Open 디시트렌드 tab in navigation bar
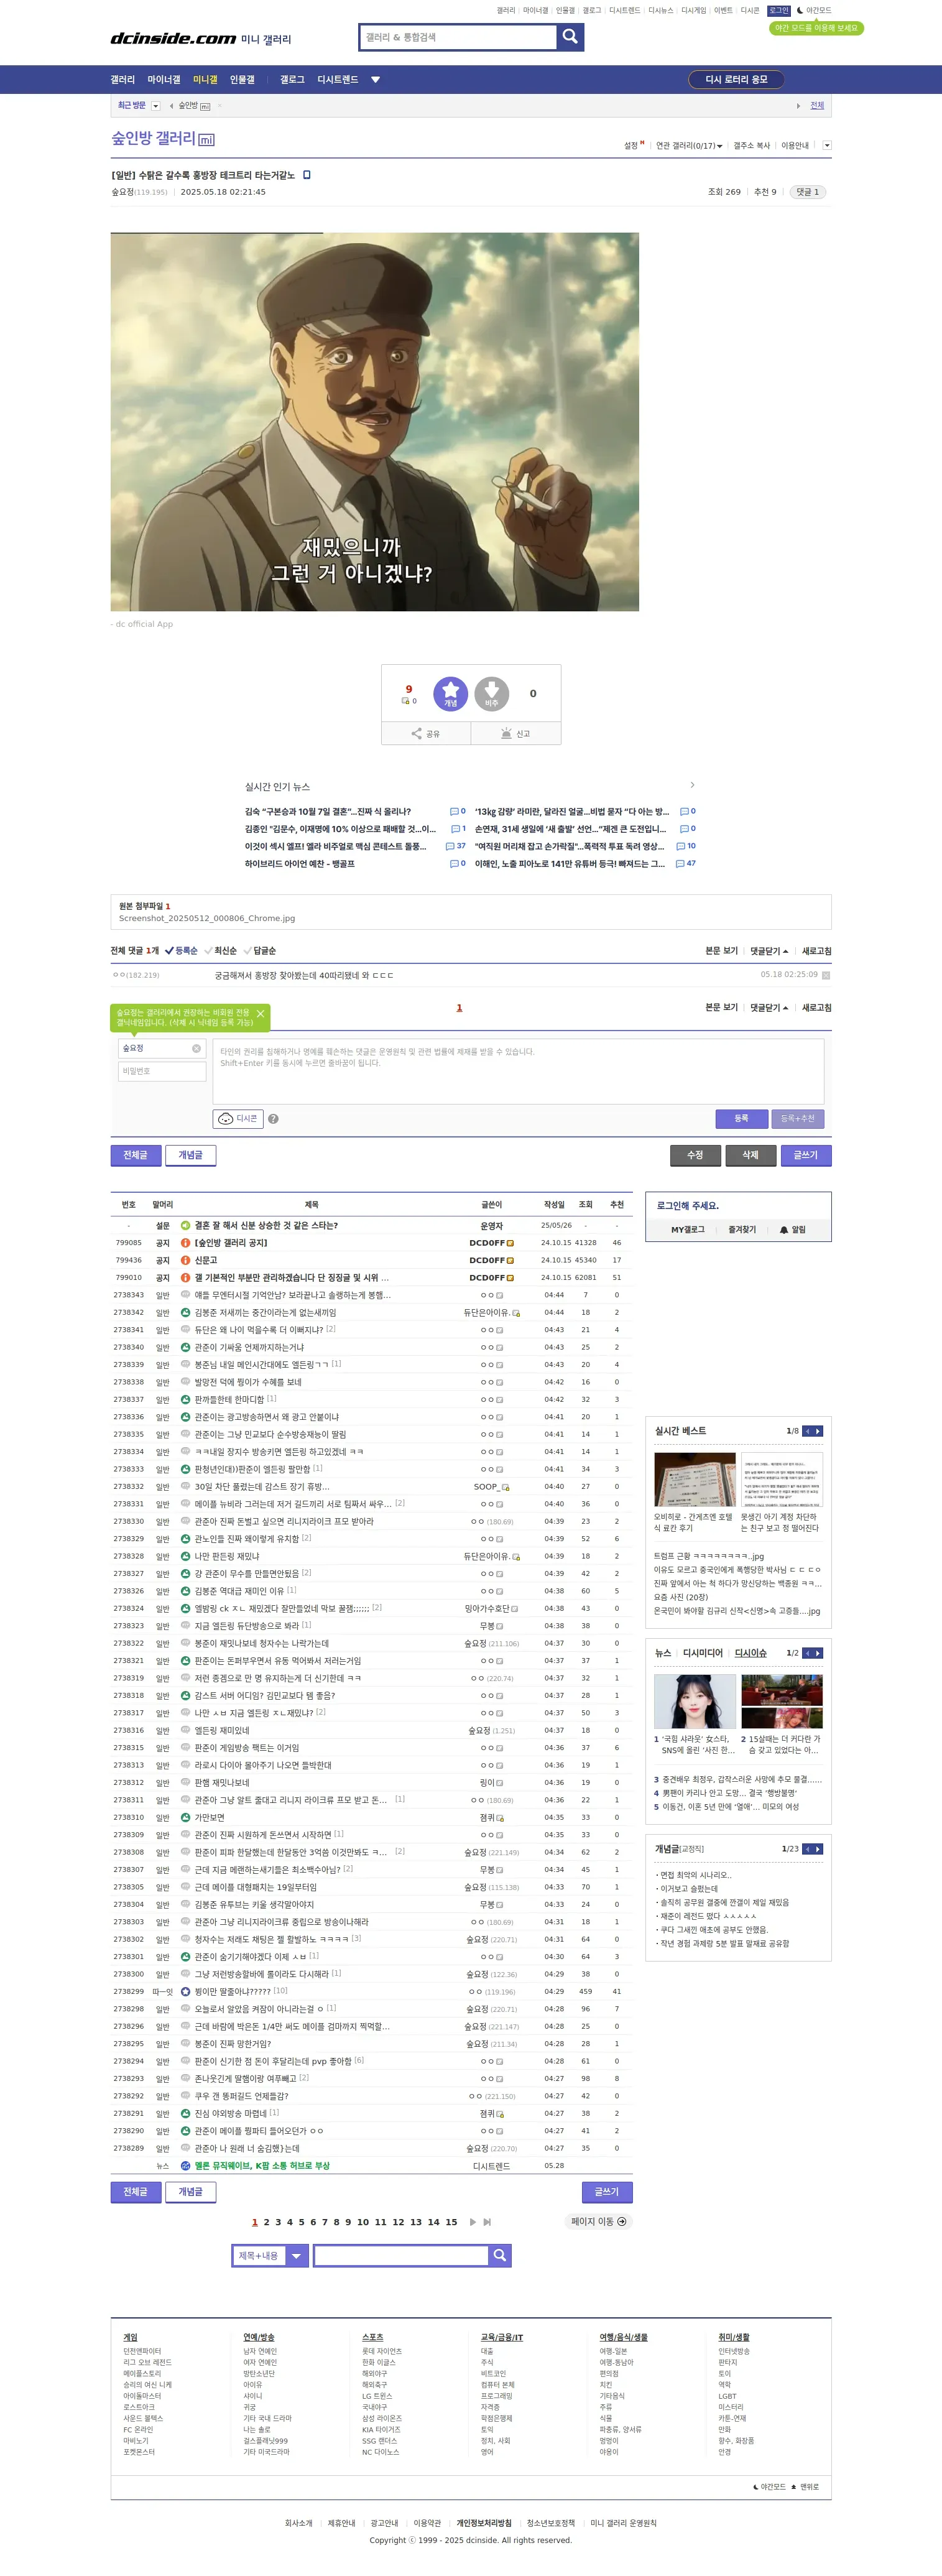 point(337,80)
